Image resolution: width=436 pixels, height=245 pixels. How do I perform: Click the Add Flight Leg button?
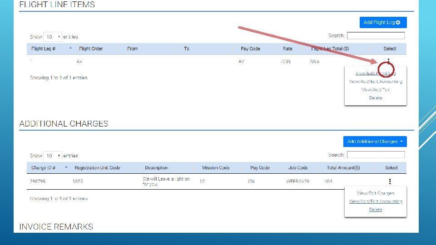click(x=383, y=23)
